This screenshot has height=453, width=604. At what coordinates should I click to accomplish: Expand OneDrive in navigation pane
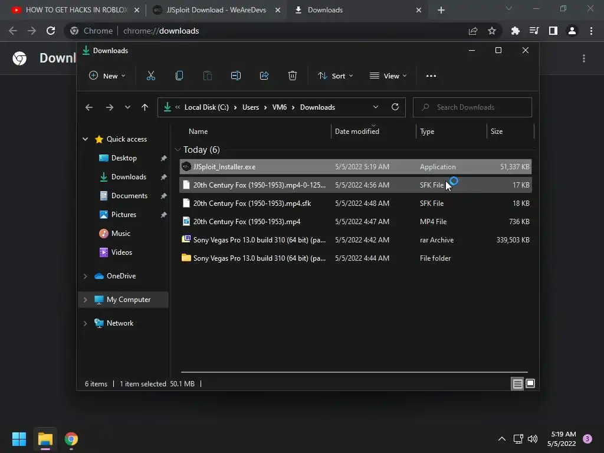(85, 276)
